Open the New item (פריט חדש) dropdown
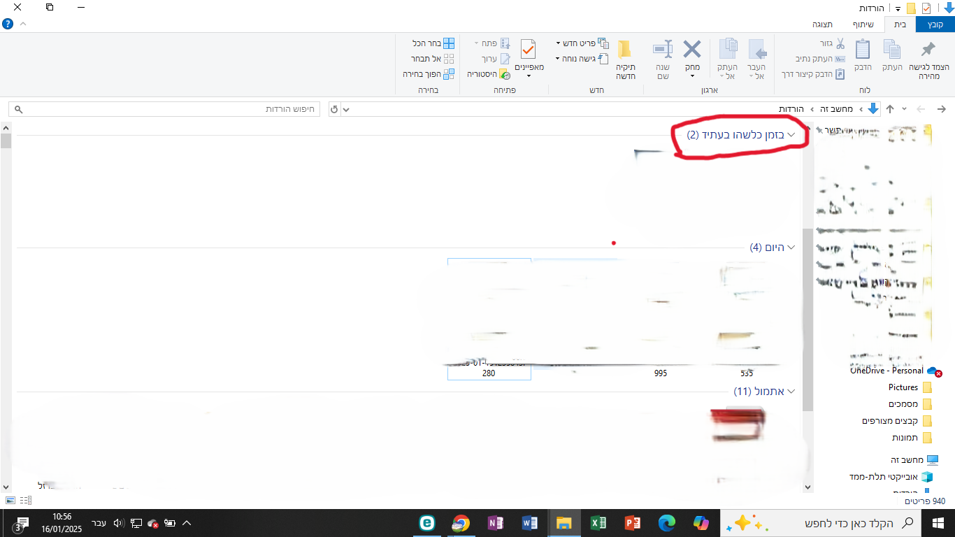 (x=582, y=43)
